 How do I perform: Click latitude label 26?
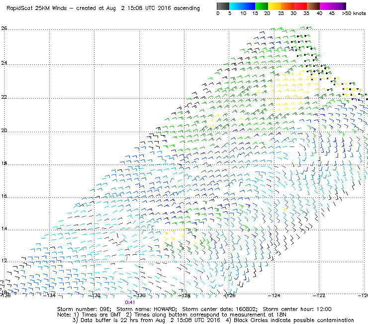click(x=4, y=28)
